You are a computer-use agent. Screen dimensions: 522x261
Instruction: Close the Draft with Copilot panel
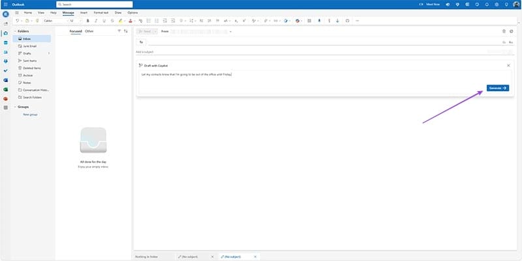point(508,66)
